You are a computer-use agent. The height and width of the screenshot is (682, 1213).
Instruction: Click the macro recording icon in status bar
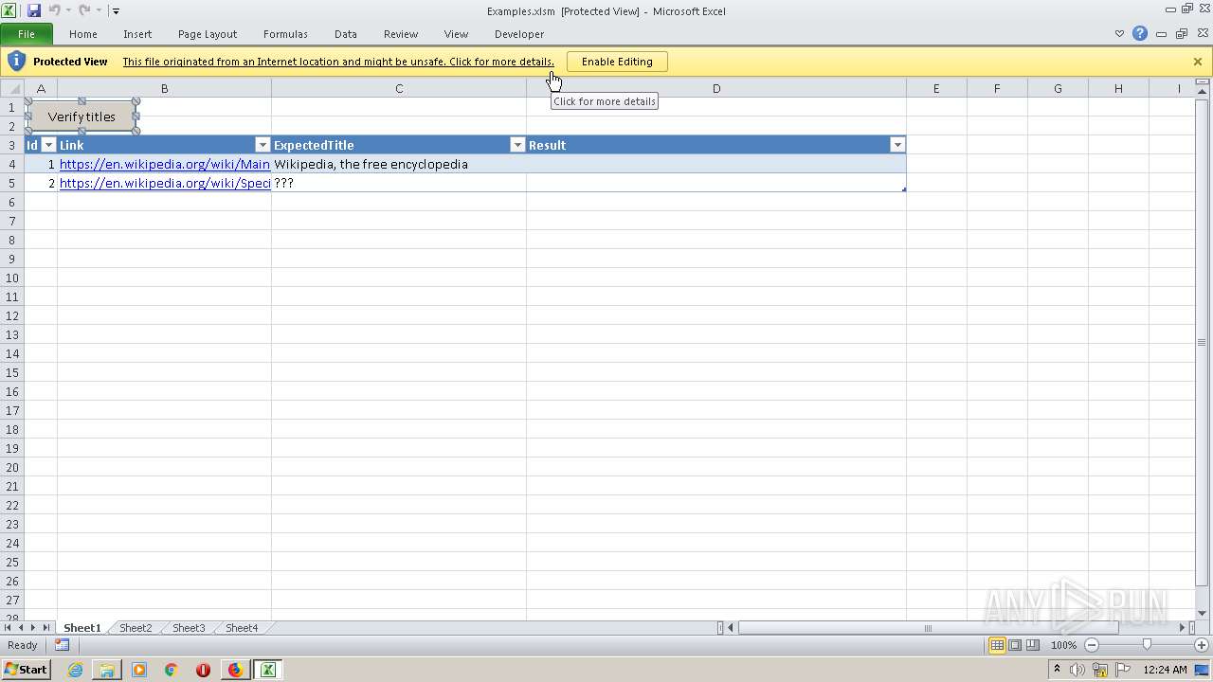pos(62,645)
